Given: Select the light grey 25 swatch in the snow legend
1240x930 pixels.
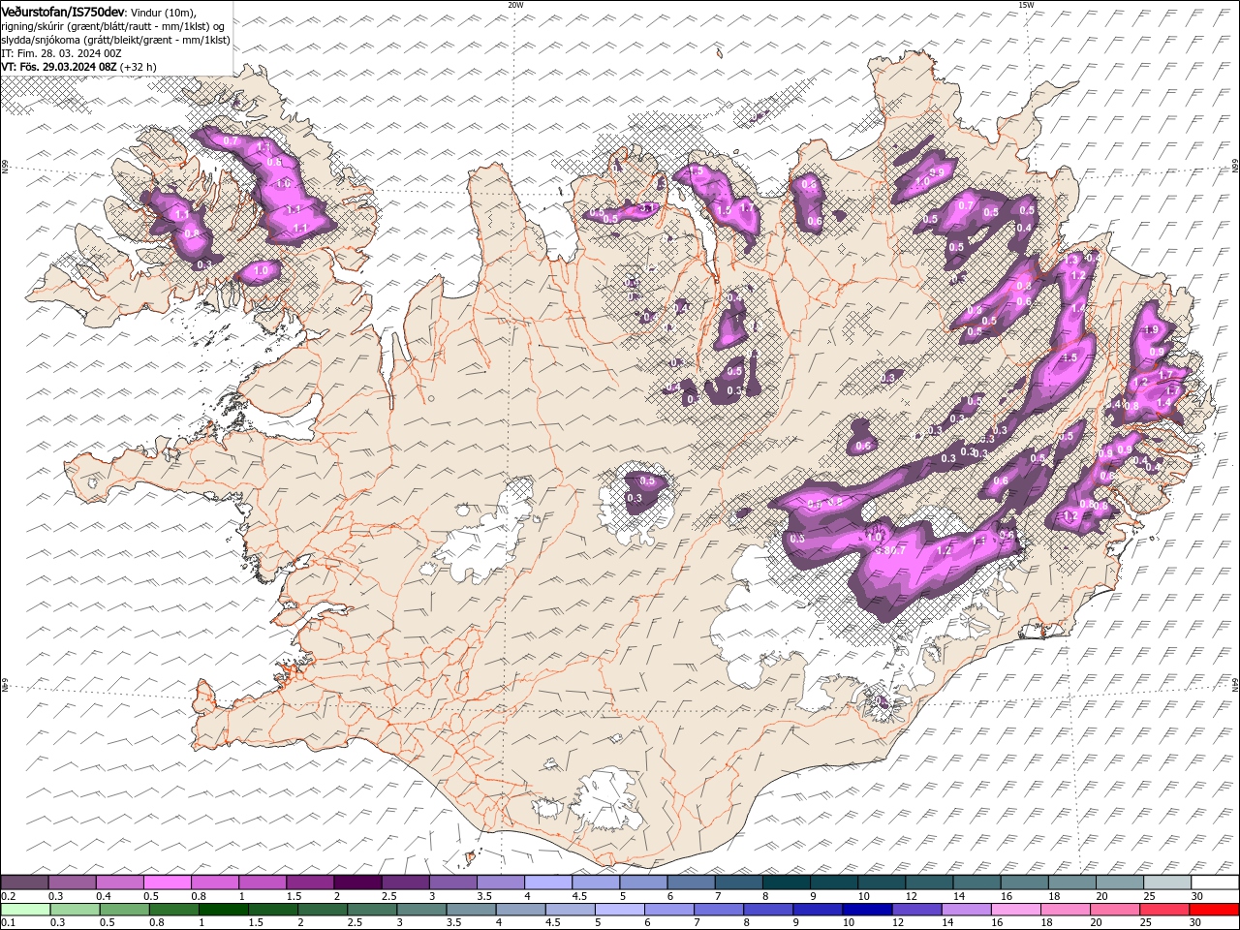Looking at the screenshot, I should pos(1166,883).
